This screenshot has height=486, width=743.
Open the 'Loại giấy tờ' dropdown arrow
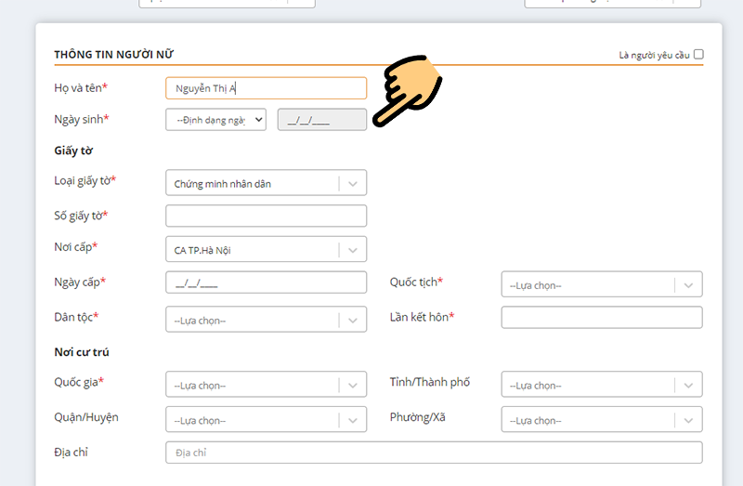tap(353, 183)
